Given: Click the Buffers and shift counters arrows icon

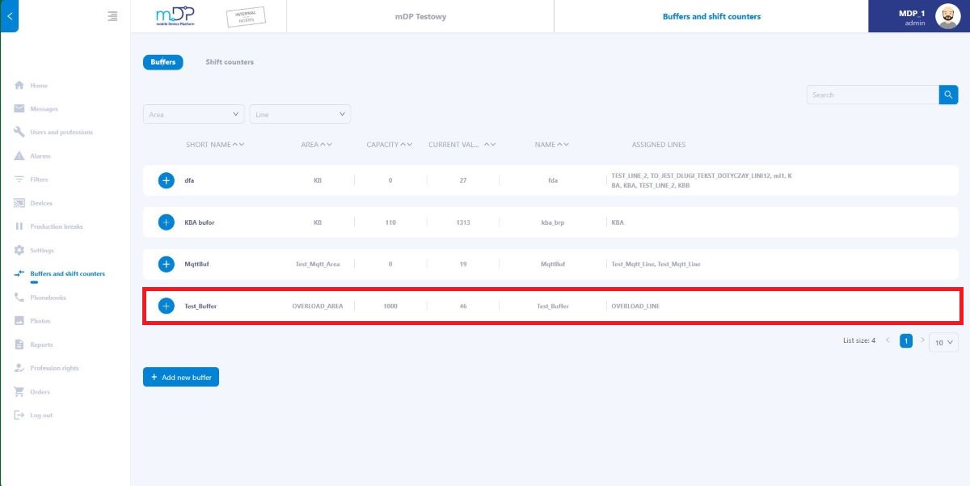Looking at the screenshot, I should click(19, 274).
